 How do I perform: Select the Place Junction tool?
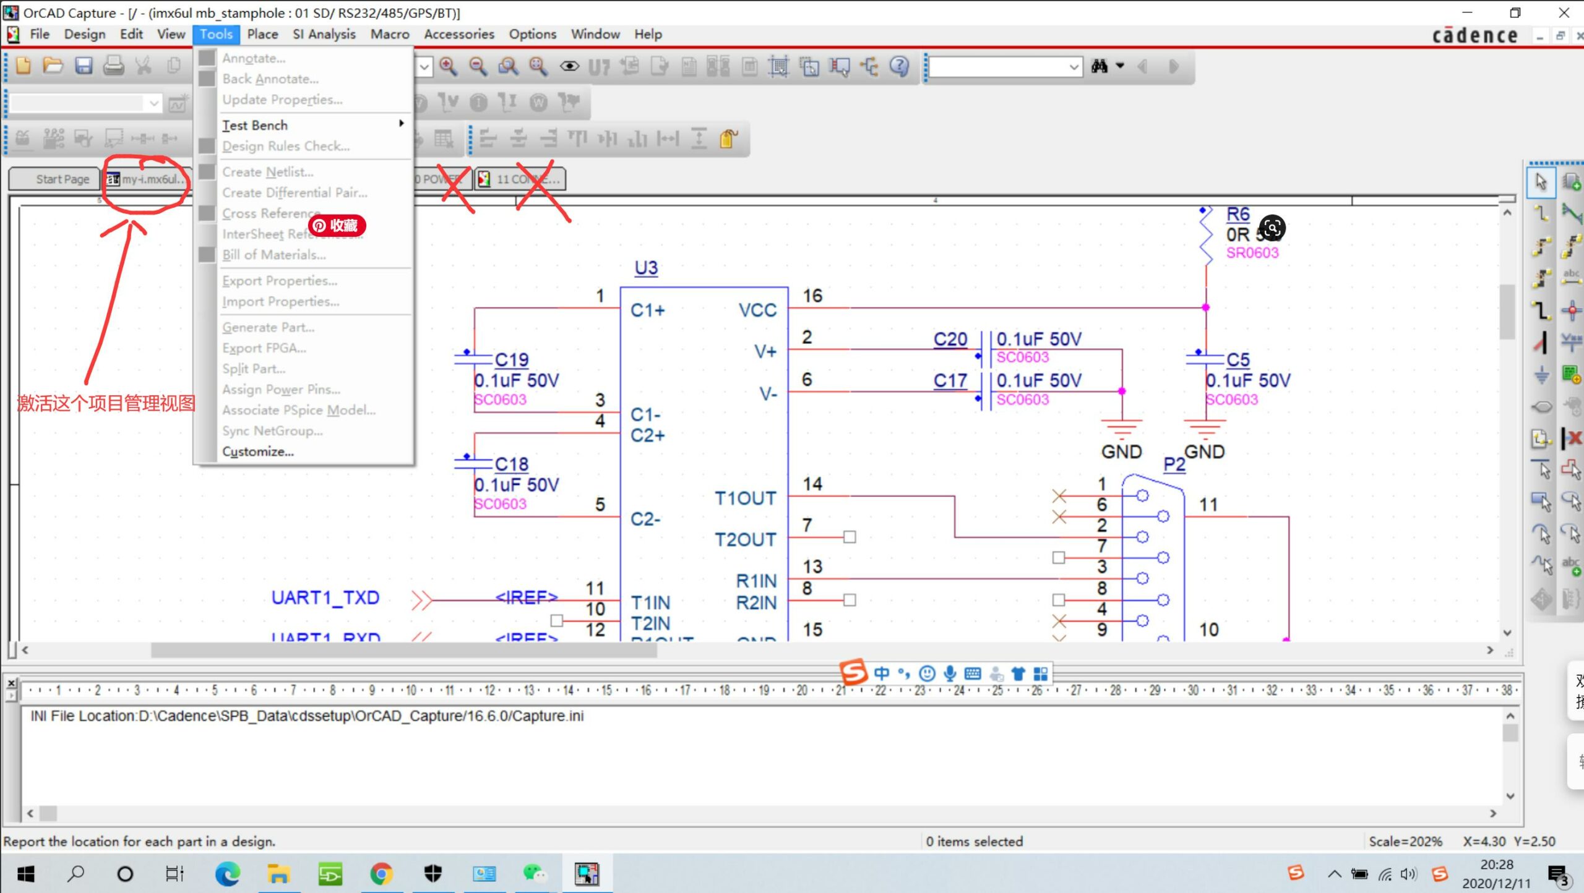click(x=1571, y=310)
